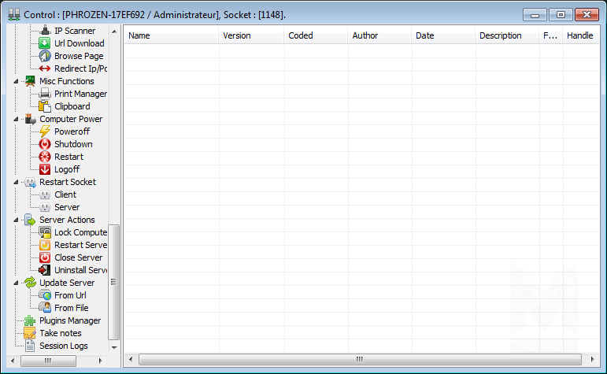
Task: Click the Poweroff lightning icon
Action: tap(45, 131)
